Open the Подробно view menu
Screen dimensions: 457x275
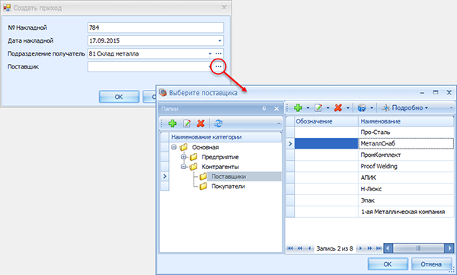[405, 108]
